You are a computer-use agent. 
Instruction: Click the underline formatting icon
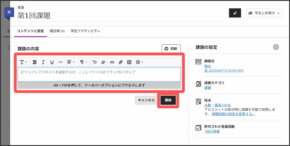point(52,62)
